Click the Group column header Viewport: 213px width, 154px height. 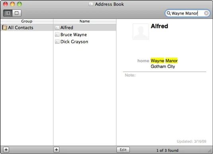coord(27,21)
